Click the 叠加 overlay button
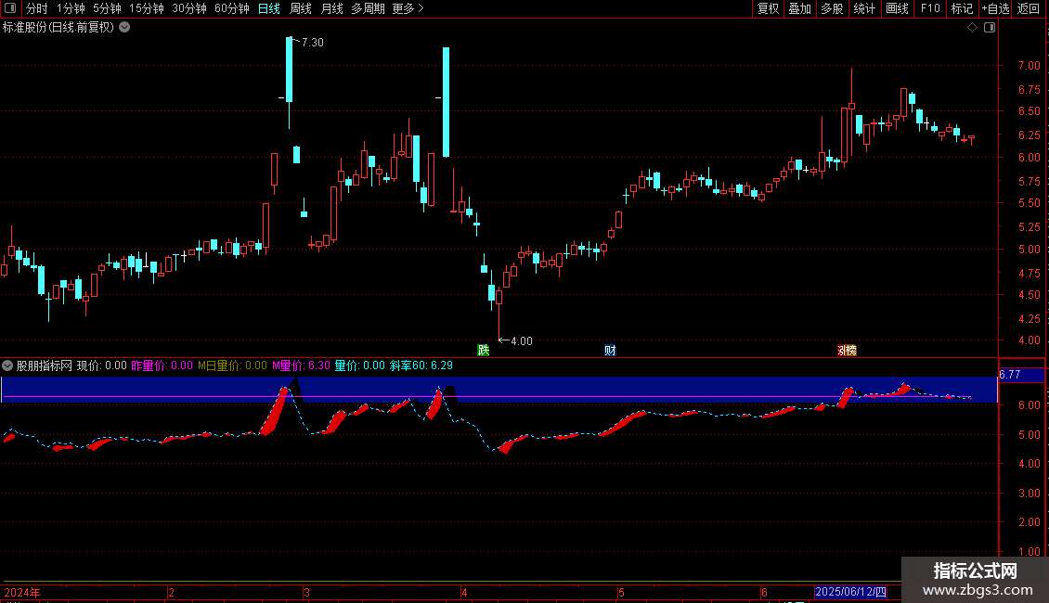 [799, 8]
